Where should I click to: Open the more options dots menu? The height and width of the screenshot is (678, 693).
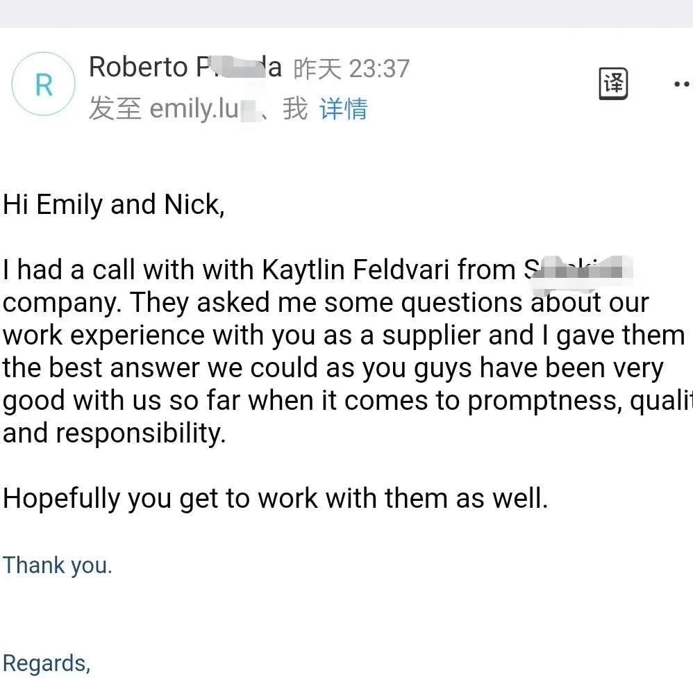[683, 83]
